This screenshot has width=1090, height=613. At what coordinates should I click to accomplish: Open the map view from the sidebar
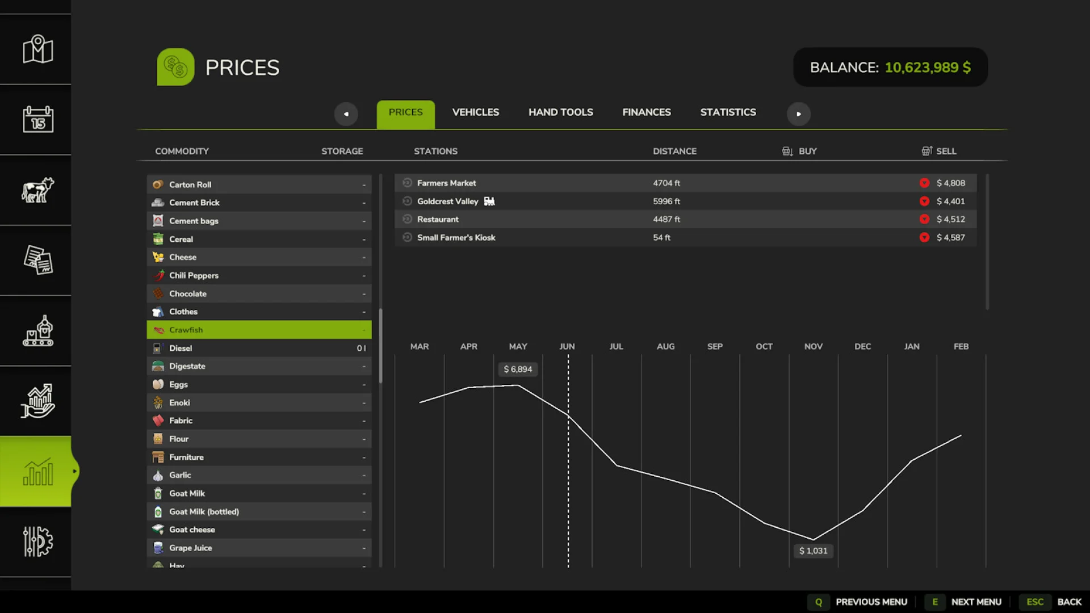pos(36,49)
